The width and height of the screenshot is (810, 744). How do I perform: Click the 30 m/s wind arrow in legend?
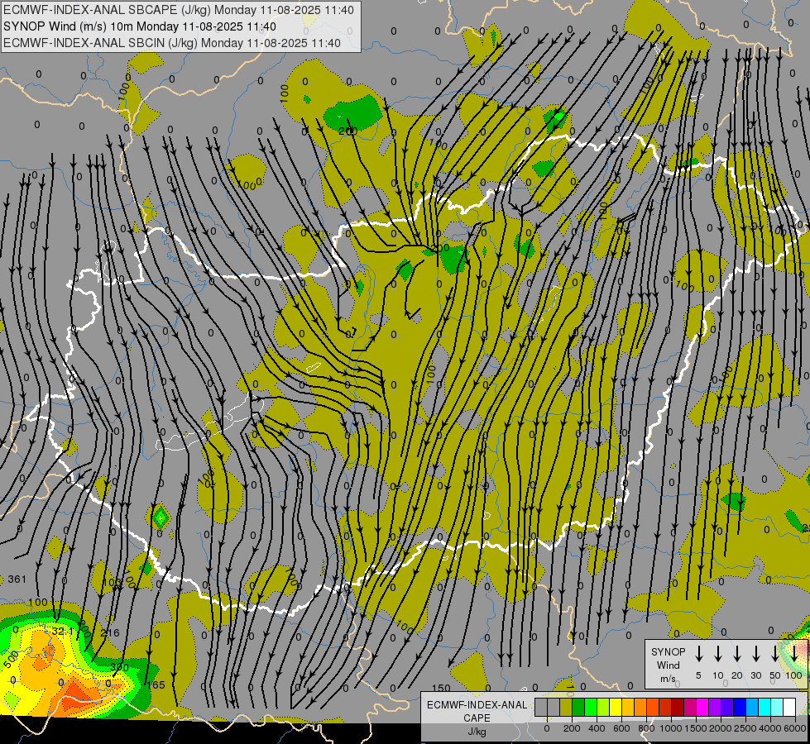pyautogui.click(x=755, y=654)
